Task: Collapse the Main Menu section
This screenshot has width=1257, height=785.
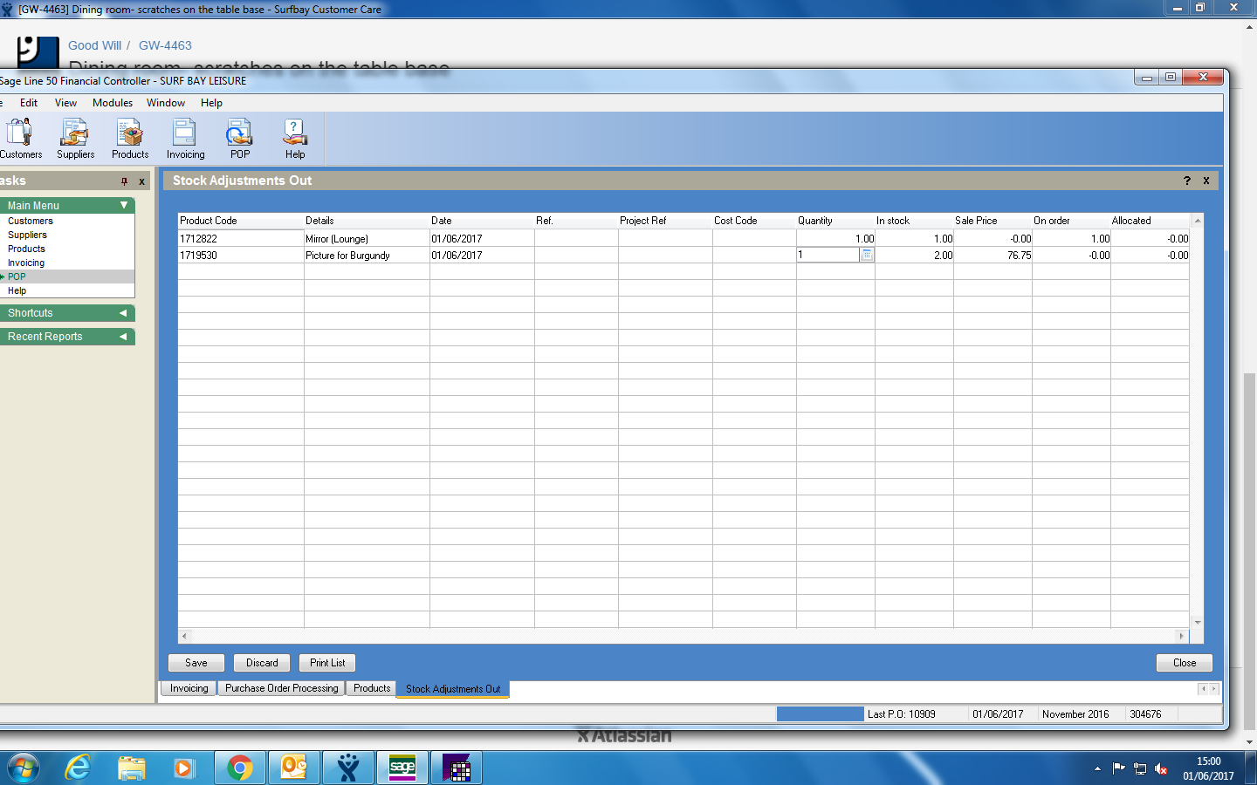Action: 124,205
